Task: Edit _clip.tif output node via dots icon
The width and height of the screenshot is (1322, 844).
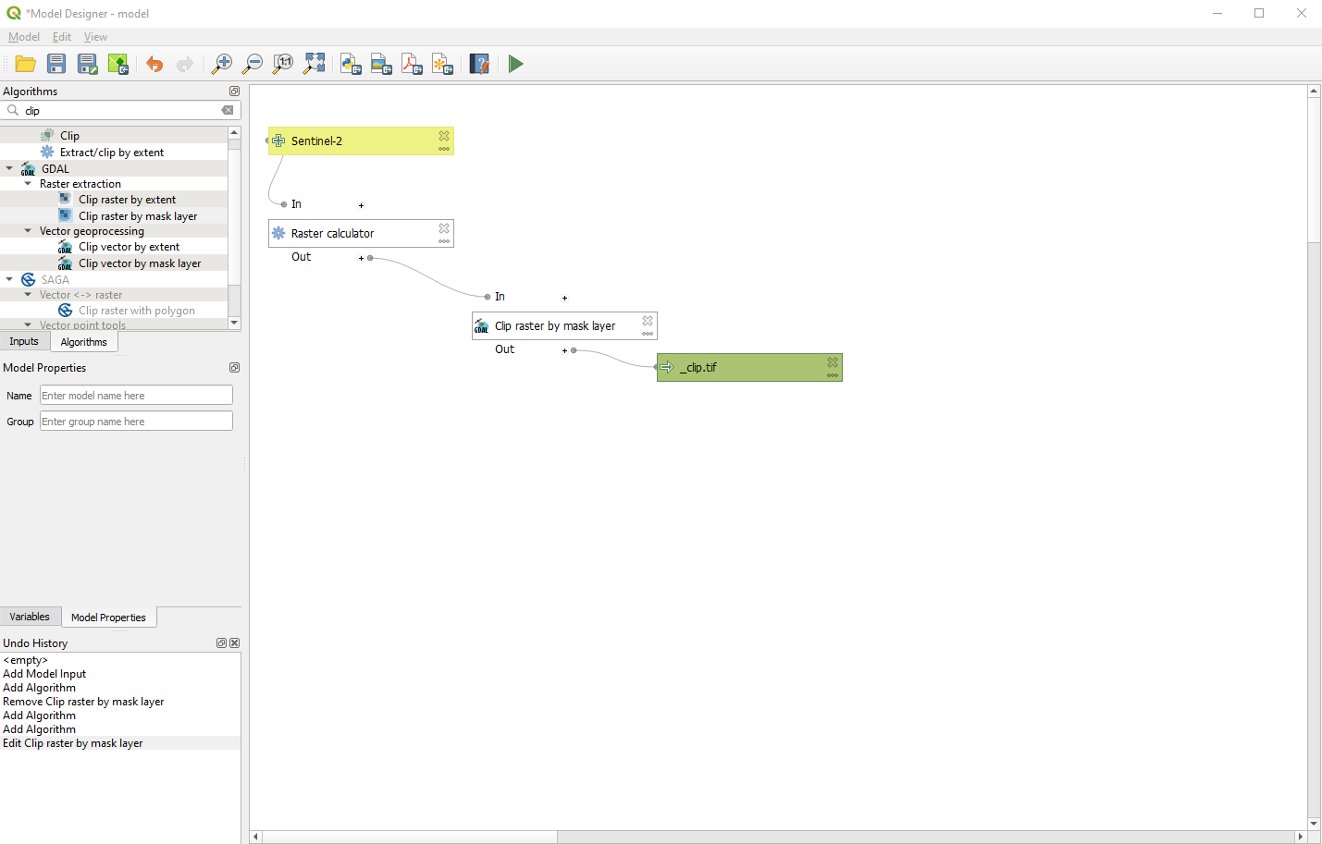Action: tap(833, 375)
